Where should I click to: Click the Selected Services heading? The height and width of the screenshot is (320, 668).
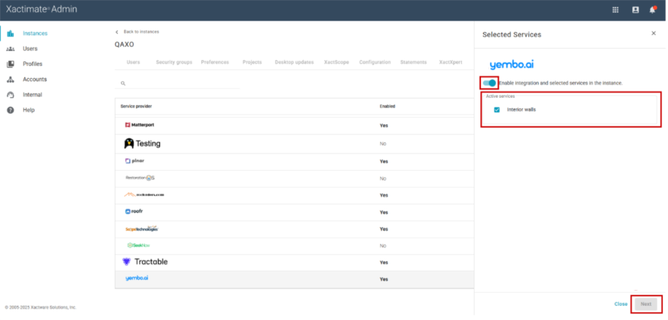pyautogui.click(x=512, y=34)
